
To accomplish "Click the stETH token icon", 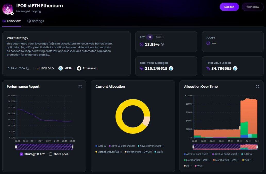I will tap(61, 68).
